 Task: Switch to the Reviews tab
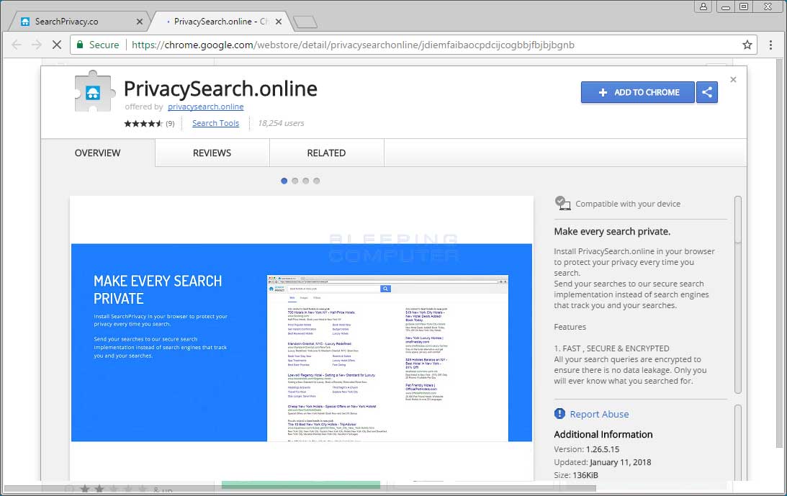212,153
